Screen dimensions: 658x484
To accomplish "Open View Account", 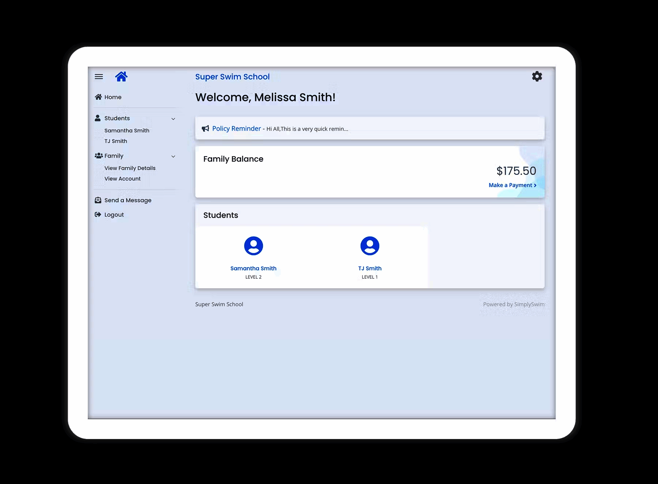I will tap(122, 179).
